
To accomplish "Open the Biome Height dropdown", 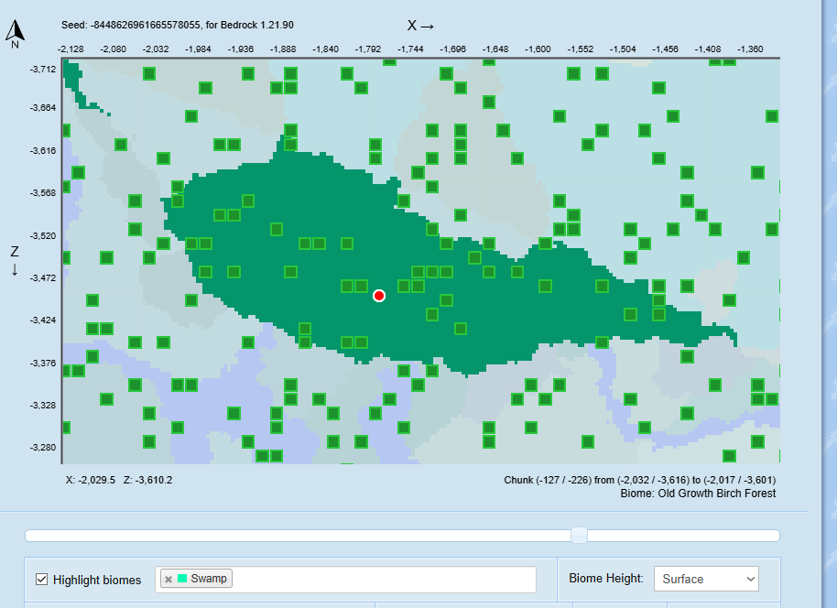I will pyautogui.click(x=706, y=579).
